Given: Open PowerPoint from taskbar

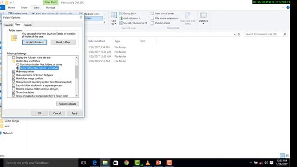Looking at the screenshot, I should pyautogui.click(x=158, y=163).
